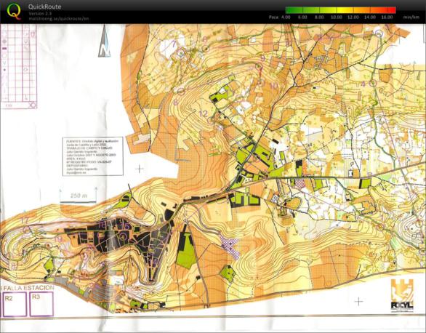Viewport: 426px width, 333px height.
Task: Click the R3 box
Action: point(41,304)
